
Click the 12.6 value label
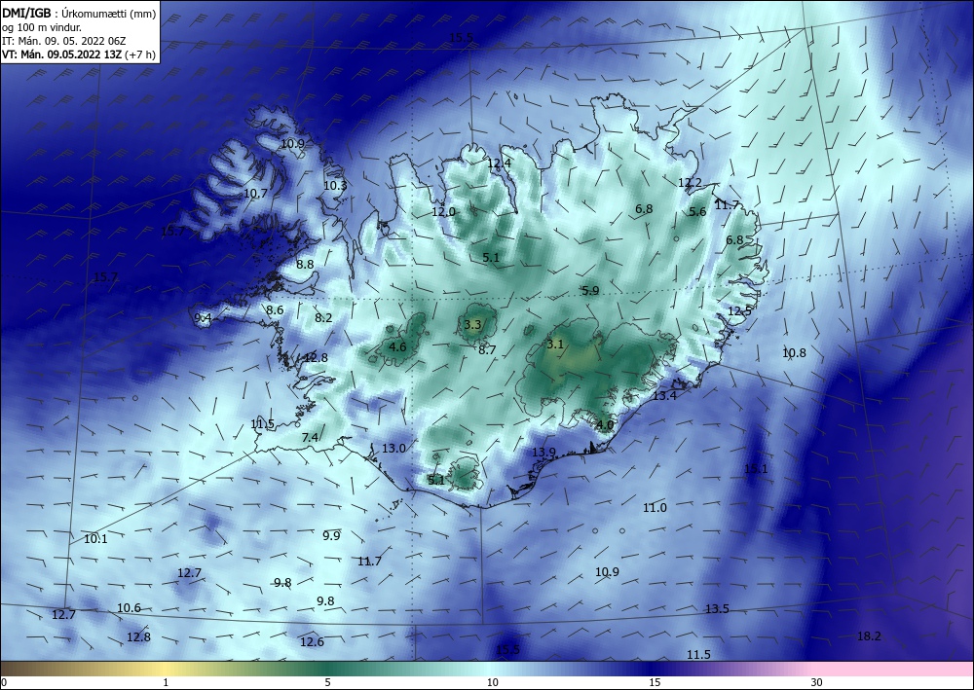coord(312,641)
